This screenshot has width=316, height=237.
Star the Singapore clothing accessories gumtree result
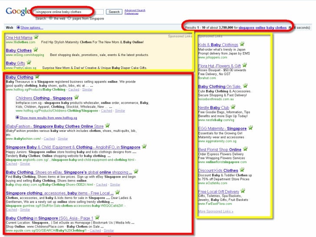(x=118, y=192)
